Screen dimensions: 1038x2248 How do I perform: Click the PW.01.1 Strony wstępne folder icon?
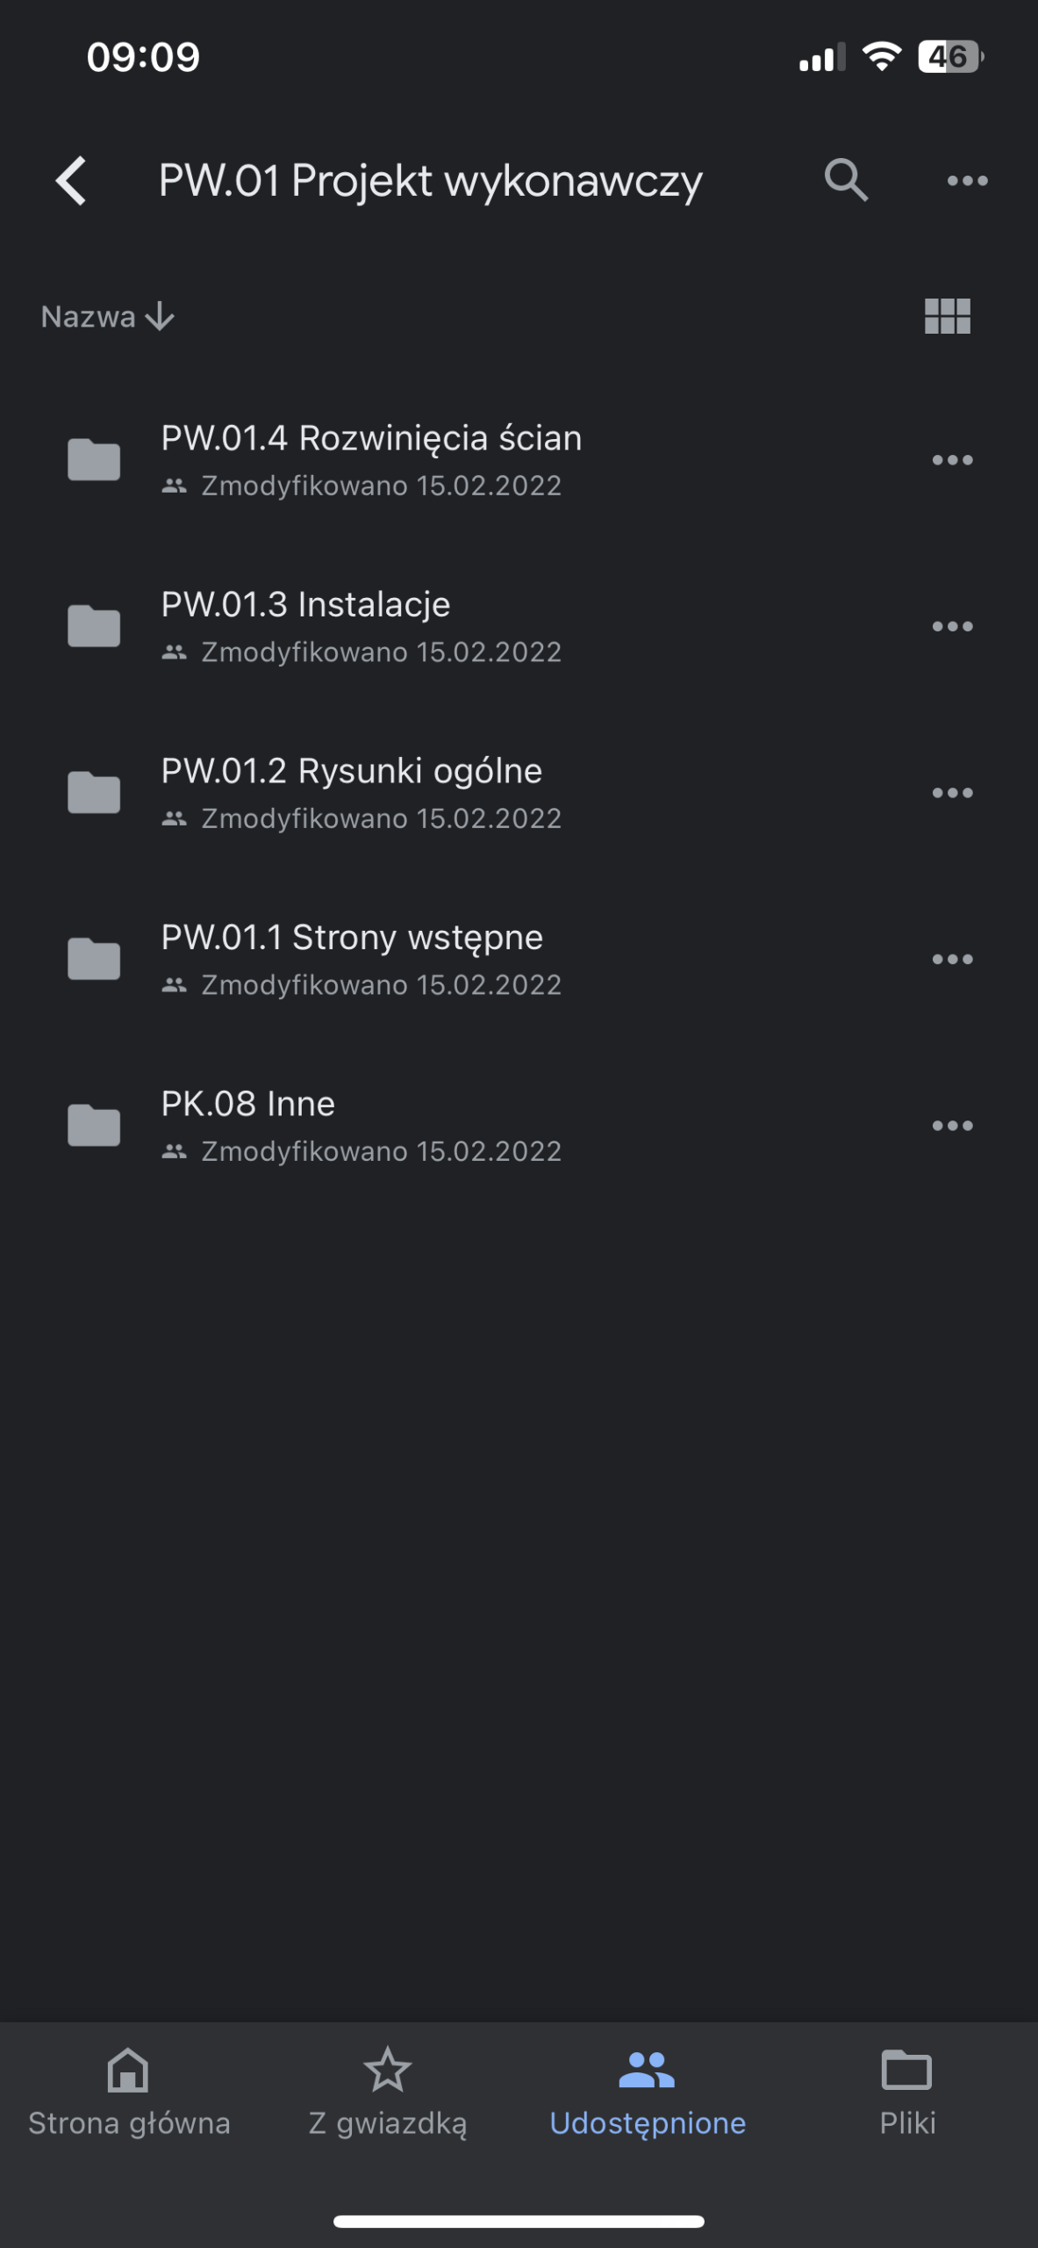94,959
